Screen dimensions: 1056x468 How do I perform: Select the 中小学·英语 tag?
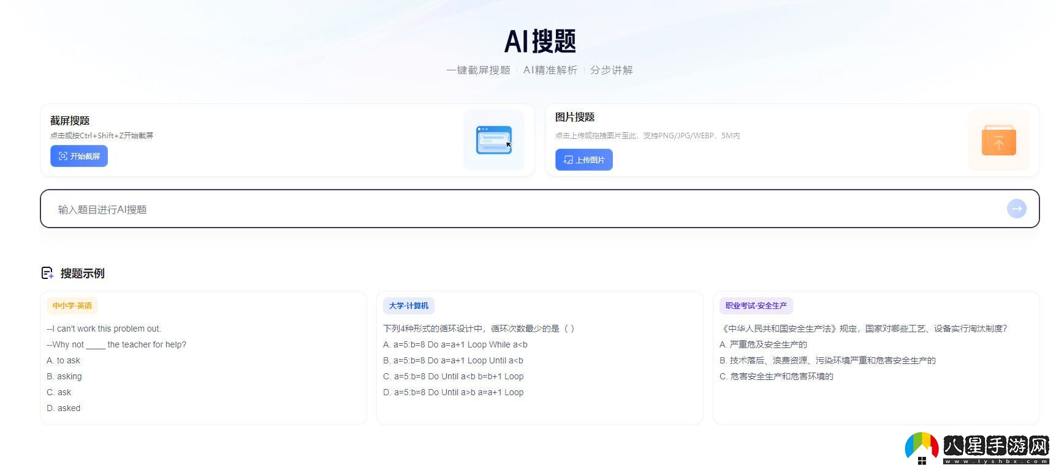[x=72, y=305]
